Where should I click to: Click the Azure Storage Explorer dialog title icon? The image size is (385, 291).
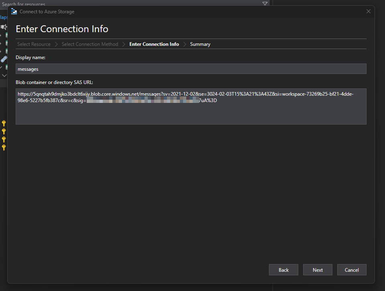coord(14,12)
